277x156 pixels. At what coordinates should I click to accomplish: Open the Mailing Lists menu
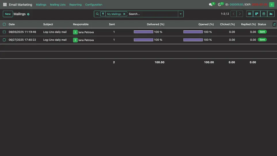tap(58, 5)
